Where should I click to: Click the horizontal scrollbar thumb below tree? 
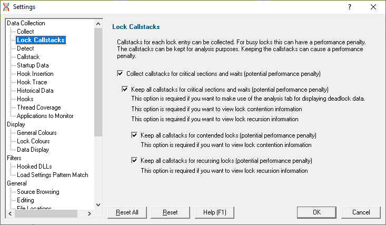pos(46,213)
